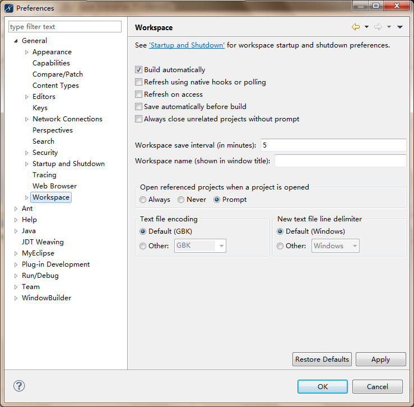Open the preference page view menu arrow
The width and height of the screenshot is (414, 407).
click(x=400, y=27)
